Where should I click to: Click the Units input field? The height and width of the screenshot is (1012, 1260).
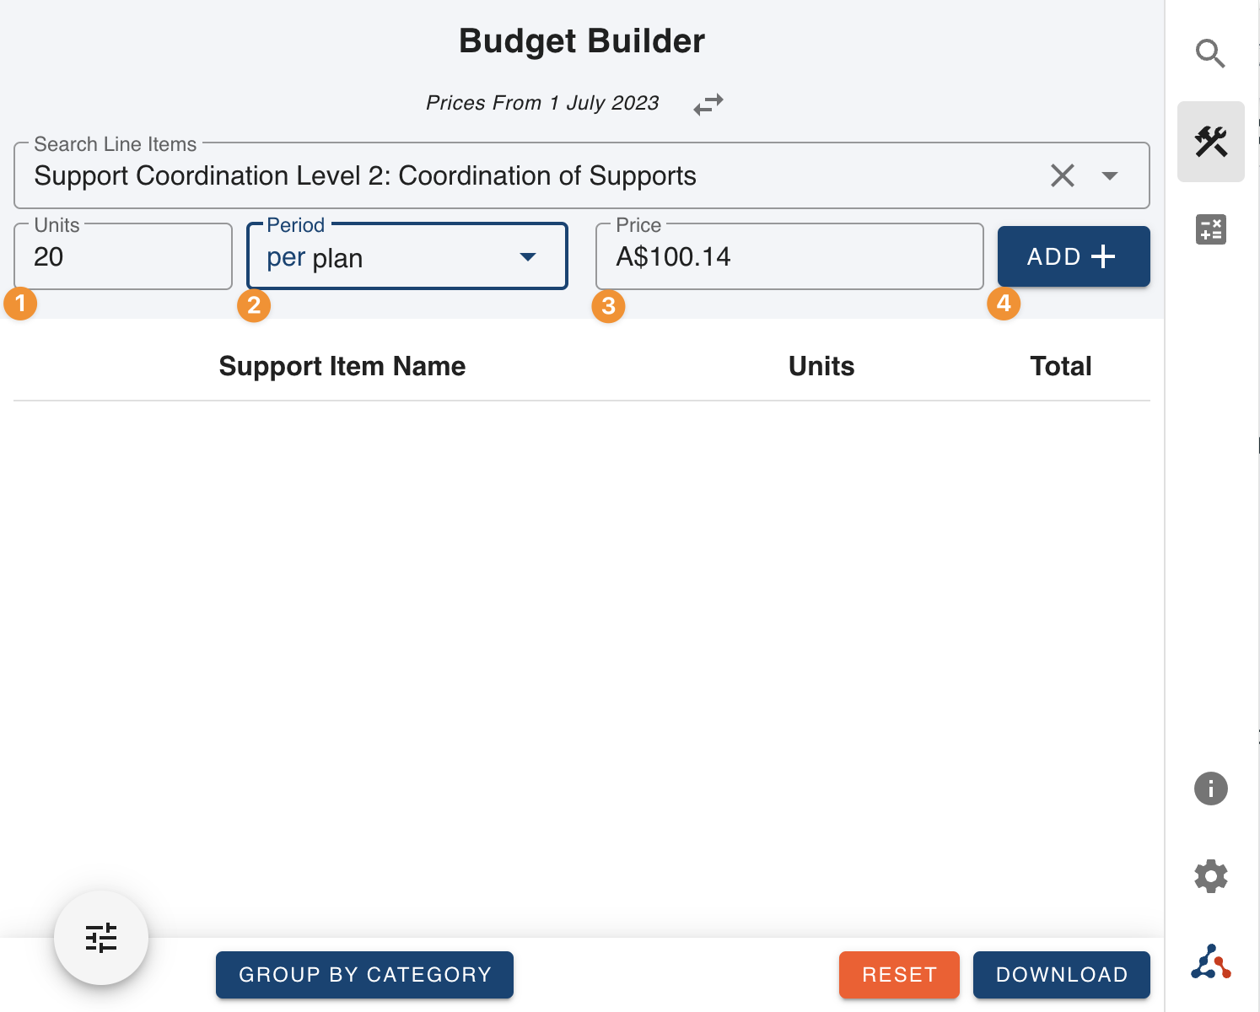click(x=123, y=257)
